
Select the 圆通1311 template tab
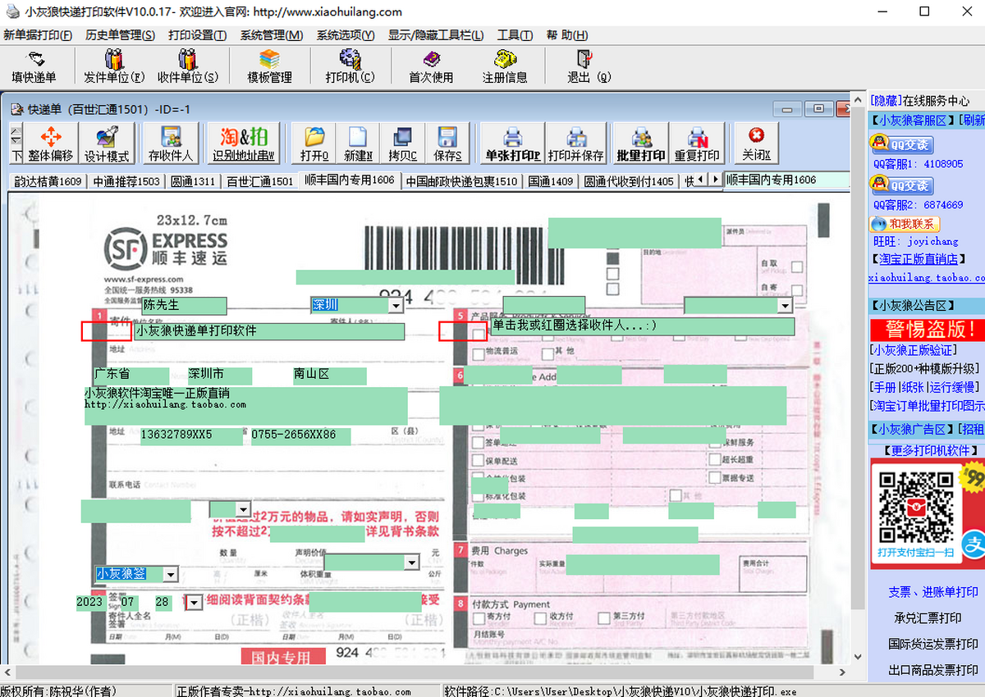[x=193, y=181]
